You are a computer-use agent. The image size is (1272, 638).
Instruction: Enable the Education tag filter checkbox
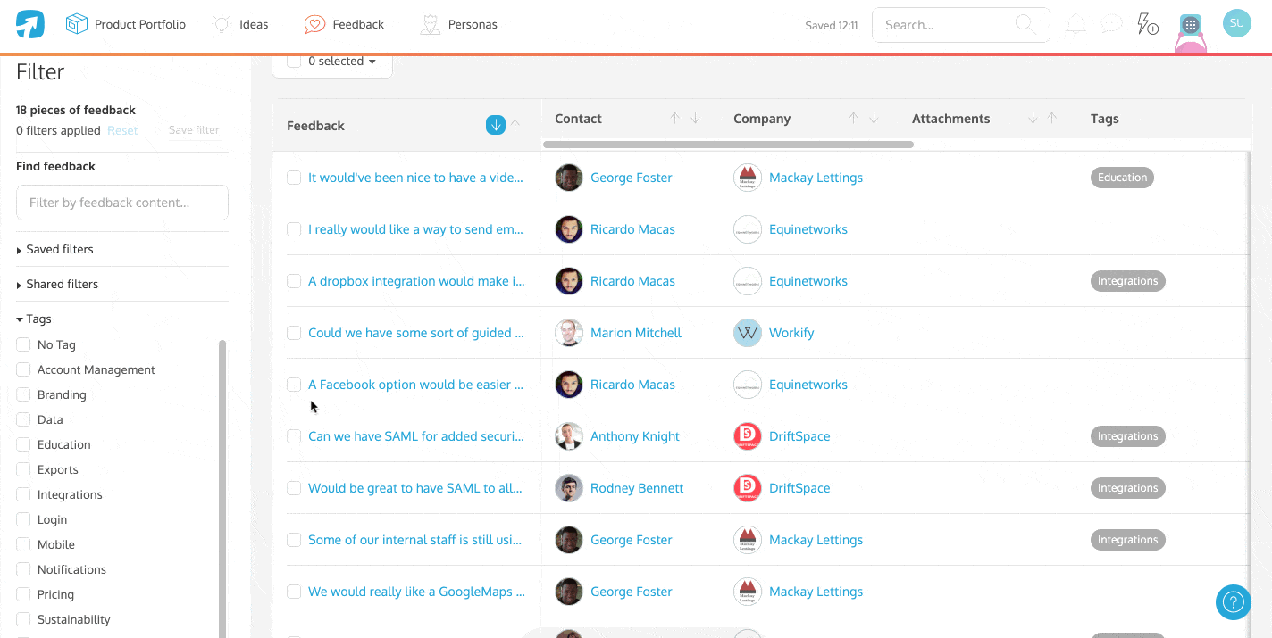(23, 444)
